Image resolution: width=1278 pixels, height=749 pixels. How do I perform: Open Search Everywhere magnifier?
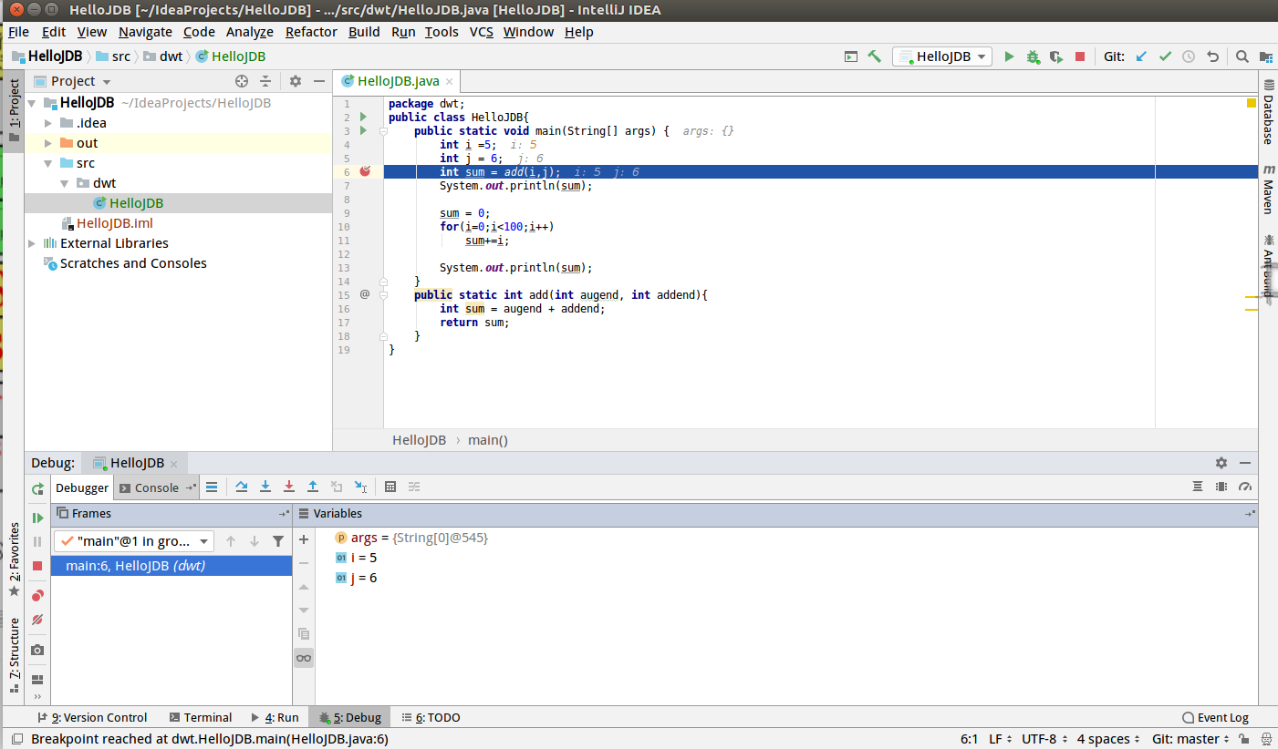point(1242,56)
